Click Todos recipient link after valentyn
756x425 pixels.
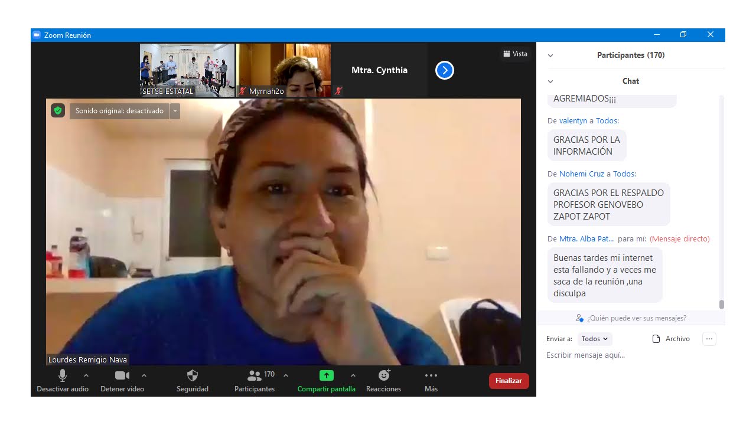(607, 120)
